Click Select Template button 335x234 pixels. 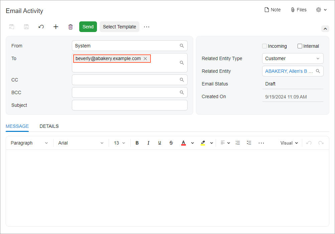click(x=119, y=27)
